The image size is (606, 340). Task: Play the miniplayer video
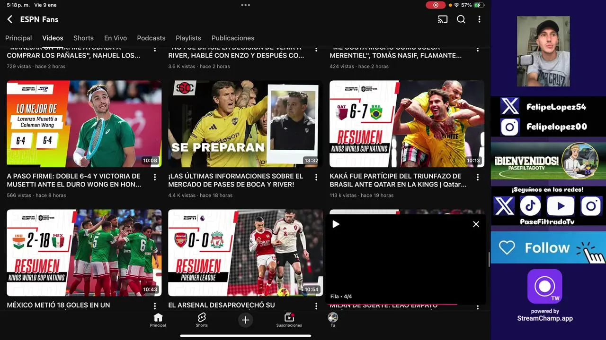(x=336, y=224)
